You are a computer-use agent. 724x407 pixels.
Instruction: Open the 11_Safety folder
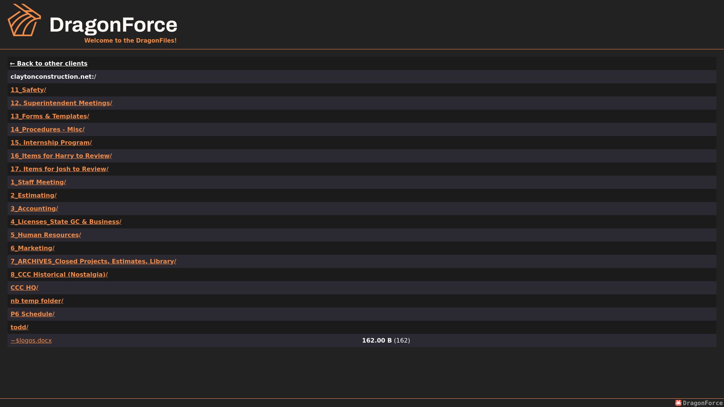tap(28, 90)
